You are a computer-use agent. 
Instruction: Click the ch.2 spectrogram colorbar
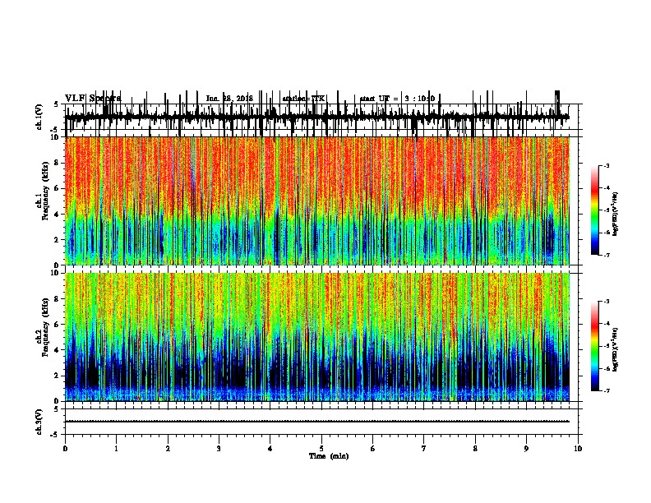(x=595, y=346)
